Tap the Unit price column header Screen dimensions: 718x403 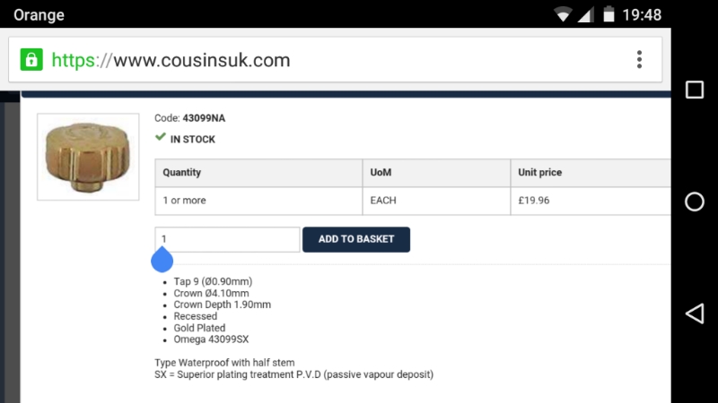tap(540, 172)
